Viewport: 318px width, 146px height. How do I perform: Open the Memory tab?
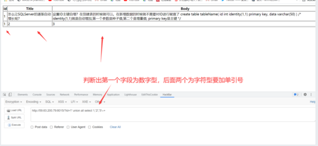pyautogui.click(x=97, y=95)
